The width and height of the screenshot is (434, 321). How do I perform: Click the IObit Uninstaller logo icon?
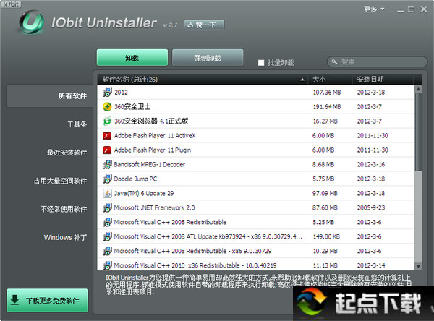pyautogui.click(x=31, y=22)
